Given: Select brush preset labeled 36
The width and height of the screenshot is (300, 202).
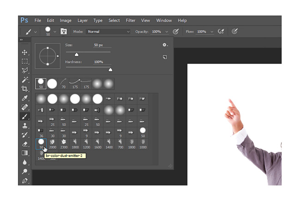Looking at the screenshot, I should (x=41, y=133).
